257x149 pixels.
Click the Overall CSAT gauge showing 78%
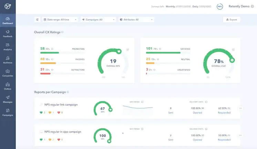tap(219, 61)
